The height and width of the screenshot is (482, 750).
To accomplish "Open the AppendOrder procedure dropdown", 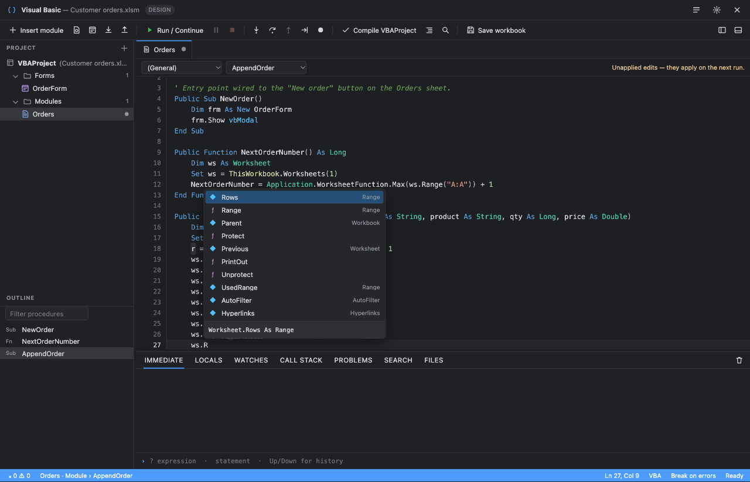I will [x=267, y=68].
